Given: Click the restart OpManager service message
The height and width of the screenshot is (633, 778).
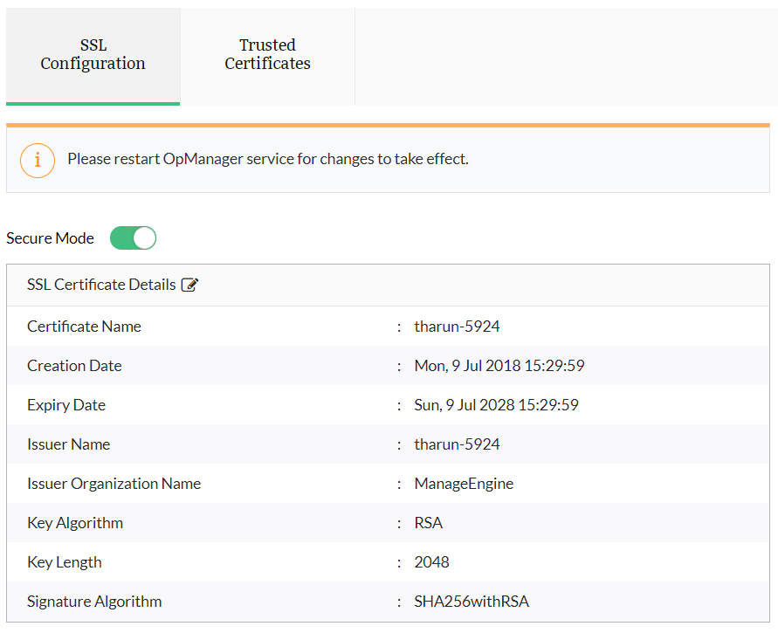Looking at the screenshot, I should pyautogui.click(x=267, y=160).
